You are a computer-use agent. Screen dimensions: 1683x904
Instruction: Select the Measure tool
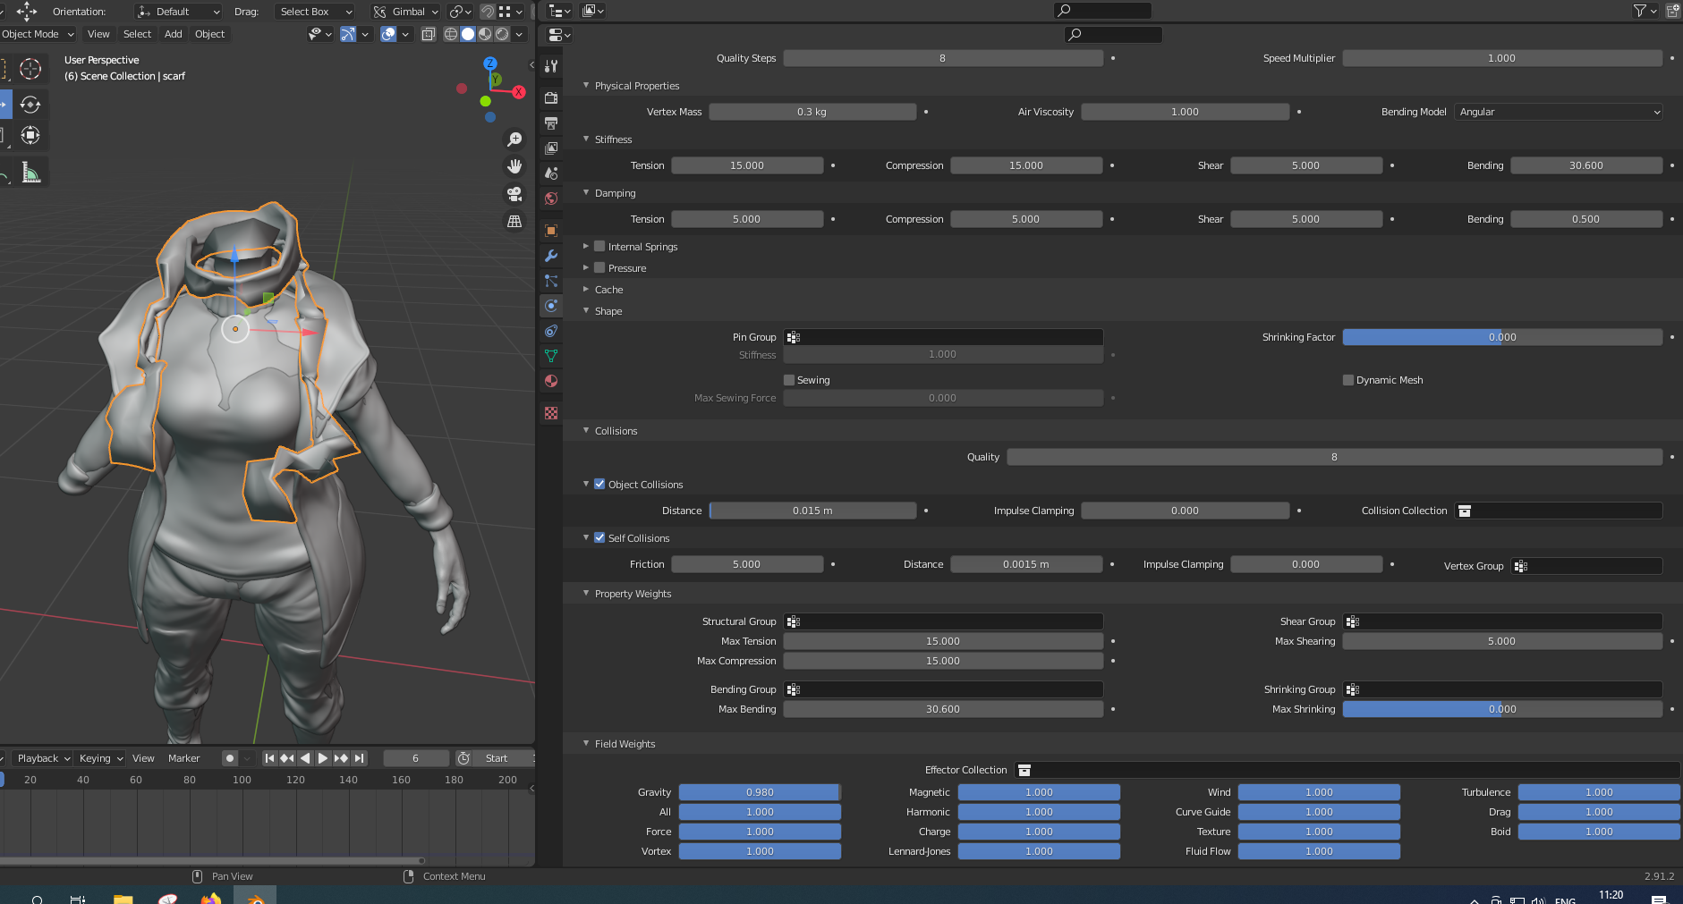point(30,173)
